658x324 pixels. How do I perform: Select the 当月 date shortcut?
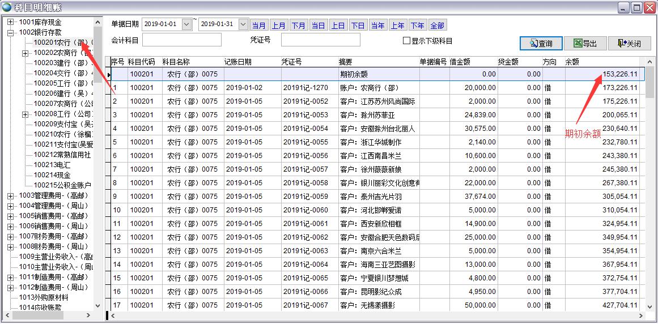coord(259,25)
